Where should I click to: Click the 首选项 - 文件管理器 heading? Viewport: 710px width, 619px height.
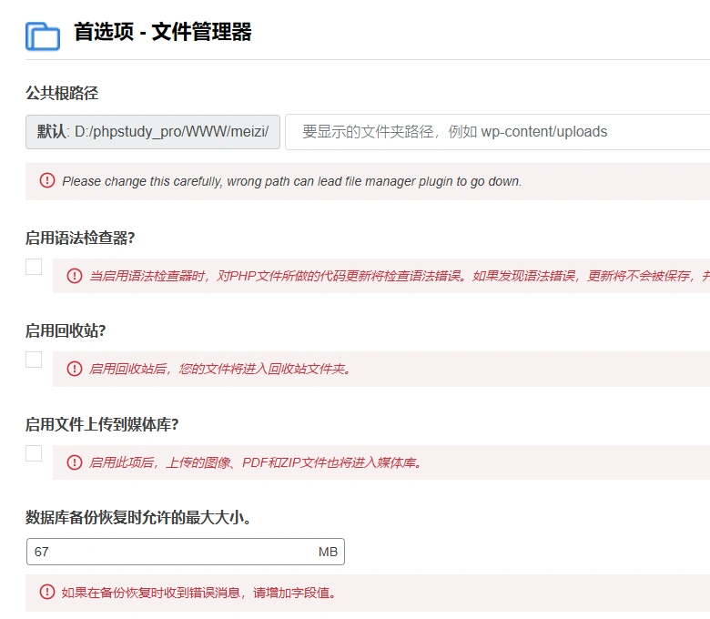(x=163, y=32)
